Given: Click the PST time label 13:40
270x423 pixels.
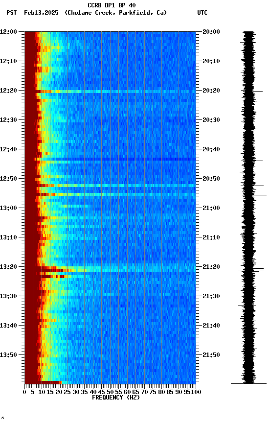Looking at the screenshot, I should point(8,326).
